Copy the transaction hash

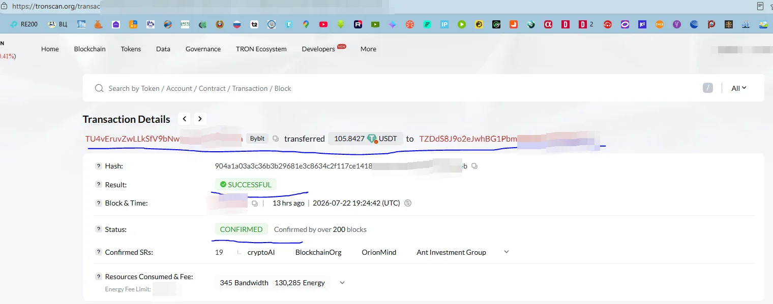[x=474, y=166]
